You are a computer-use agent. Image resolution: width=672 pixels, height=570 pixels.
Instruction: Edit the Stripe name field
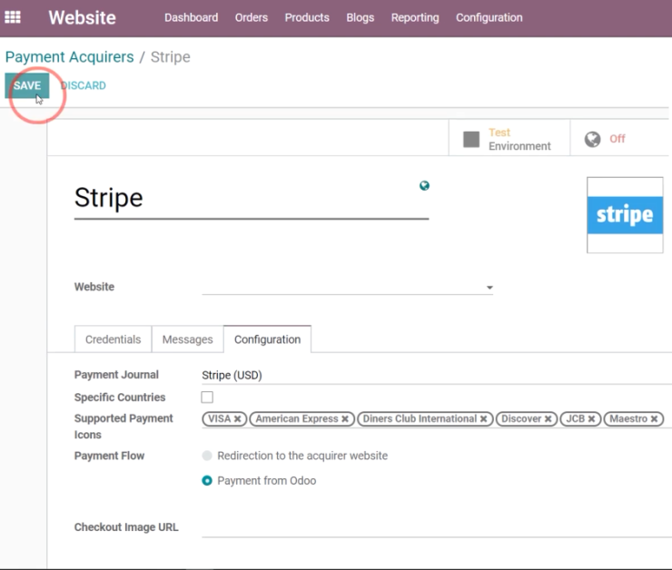pos(252,198)
